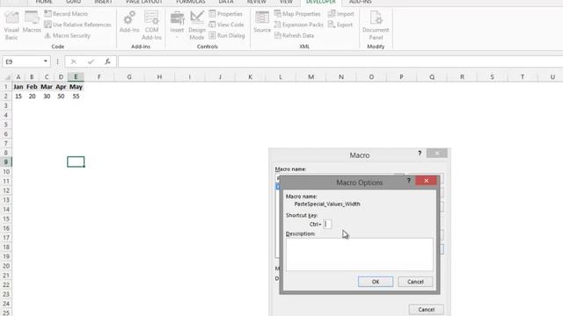Open the Add-Ins manager
The height and width of the screenshot is (316, 563).
(x=129, y=22)
